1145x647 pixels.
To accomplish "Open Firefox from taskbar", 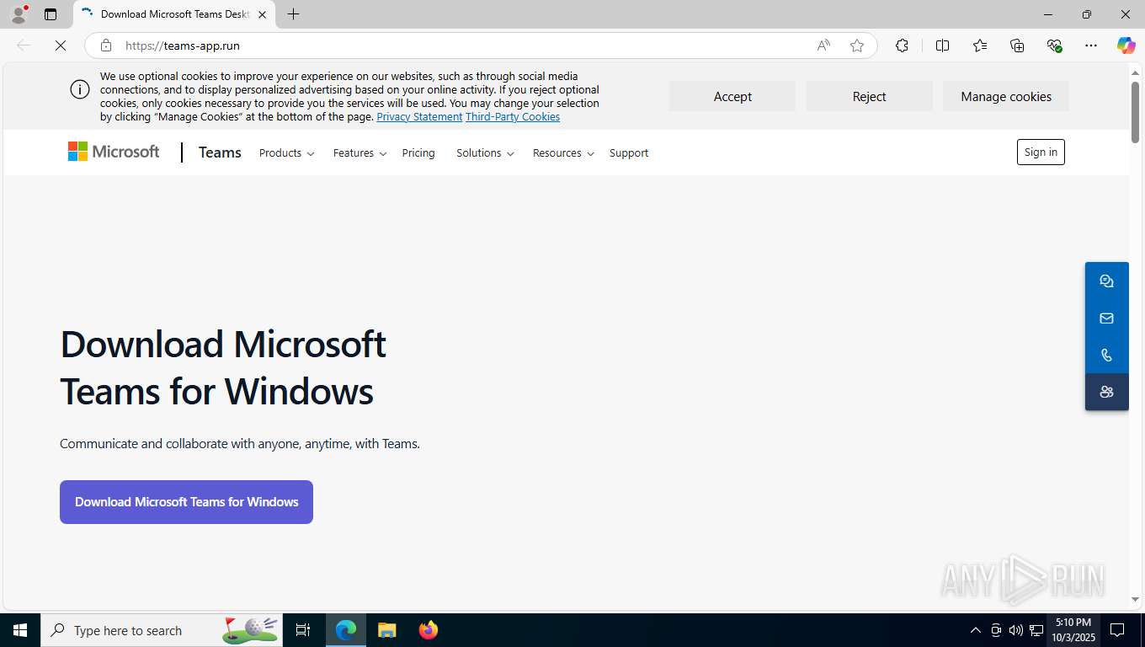I will click(x=428, y=630).
